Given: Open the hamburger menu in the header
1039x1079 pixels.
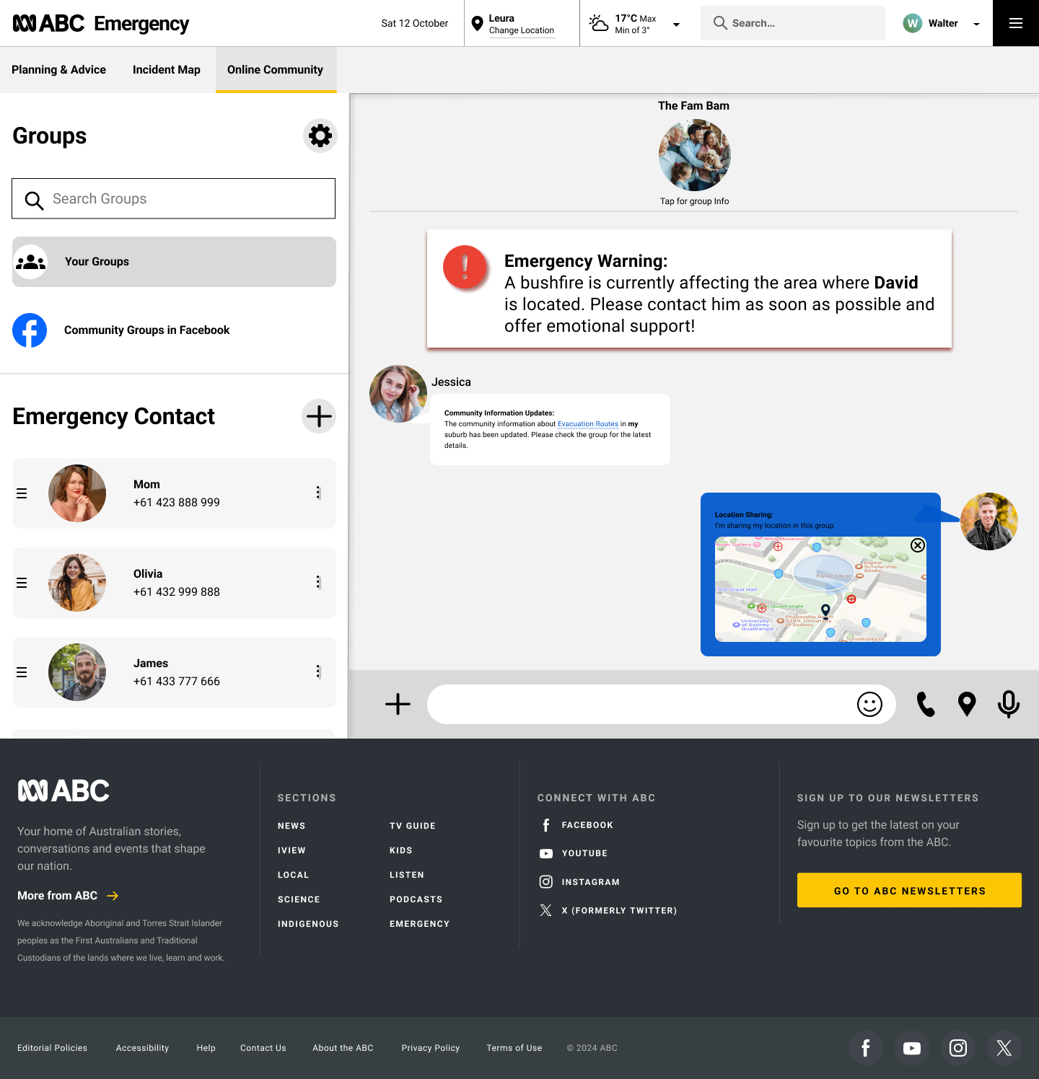Looking at the screenshot, I should pos(1016,23).
